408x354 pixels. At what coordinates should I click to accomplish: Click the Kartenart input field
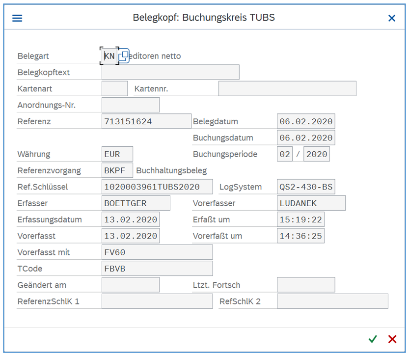(x=114, y=89)
